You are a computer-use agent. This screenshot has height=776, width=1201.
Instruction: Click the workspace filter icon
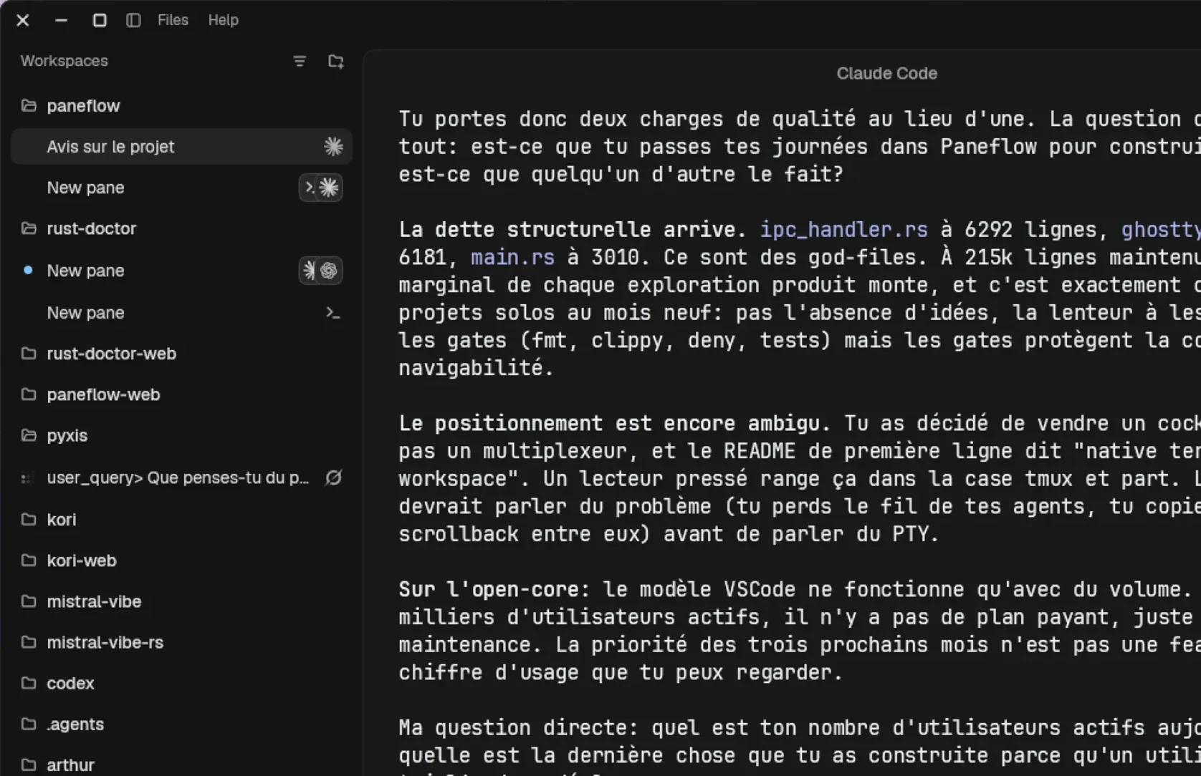300,62
